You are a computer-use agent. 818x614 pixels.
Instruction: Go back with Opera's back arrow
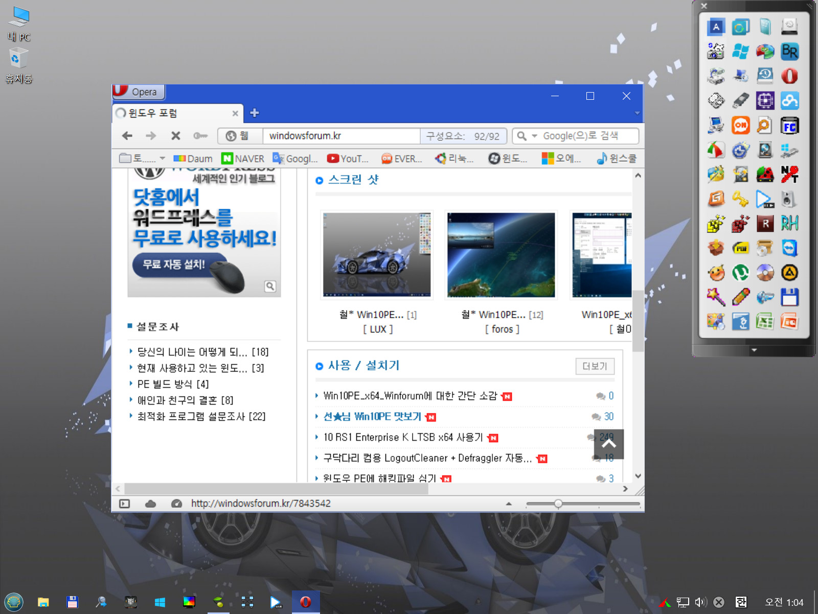[x=127, y=136]
